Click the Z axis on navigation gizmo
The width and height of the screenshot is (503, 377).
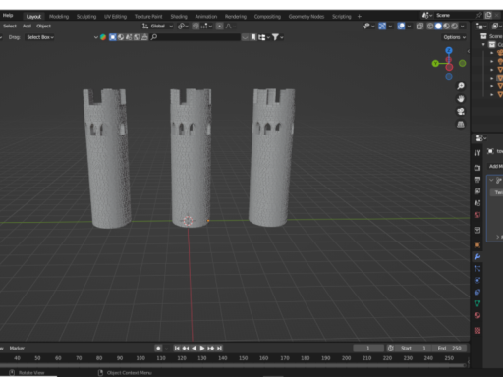pyautogui.click(x=449, y=50)
